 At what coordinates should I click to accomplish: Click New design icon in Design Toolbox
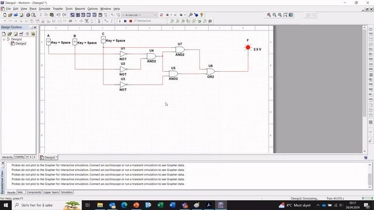coord(4,34)
